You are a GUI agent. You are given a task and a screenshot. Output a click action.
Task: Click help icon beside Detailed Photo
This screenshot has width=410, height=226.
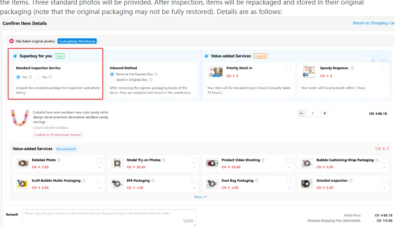59,160
